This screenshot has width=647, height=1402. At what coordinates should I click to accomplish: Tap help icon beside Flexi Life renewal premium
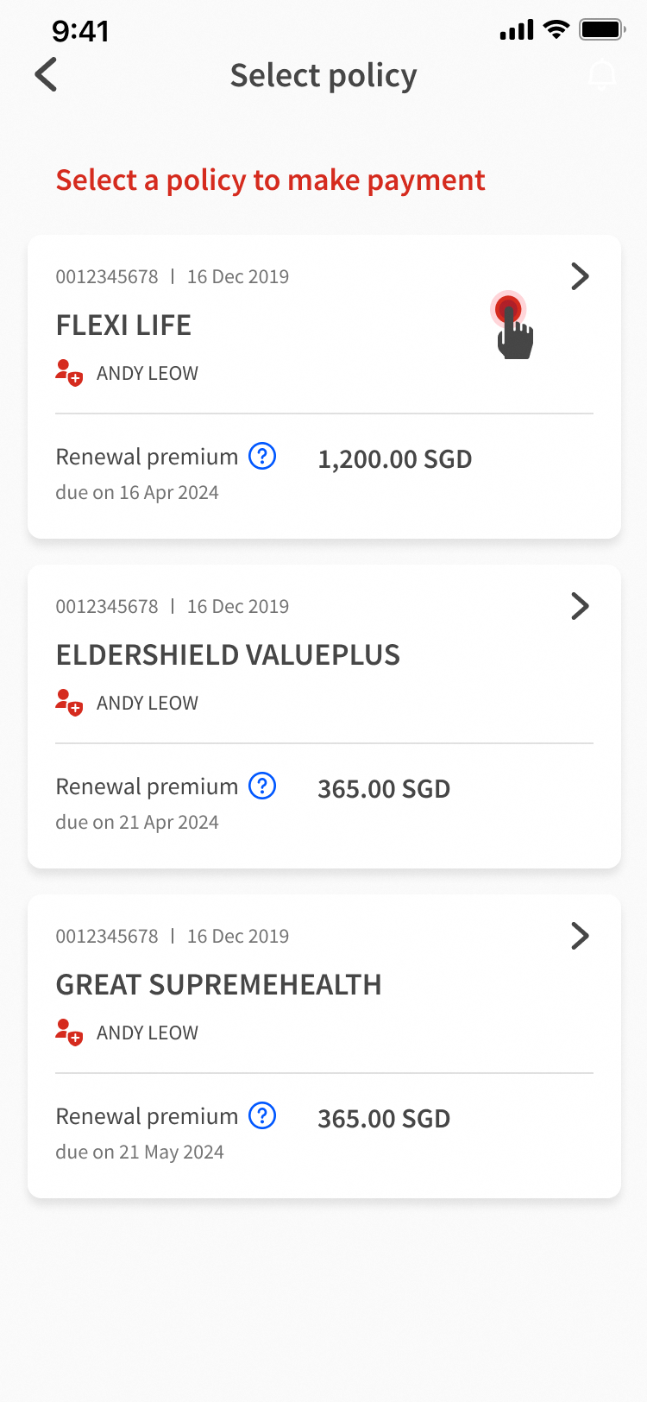262,456
